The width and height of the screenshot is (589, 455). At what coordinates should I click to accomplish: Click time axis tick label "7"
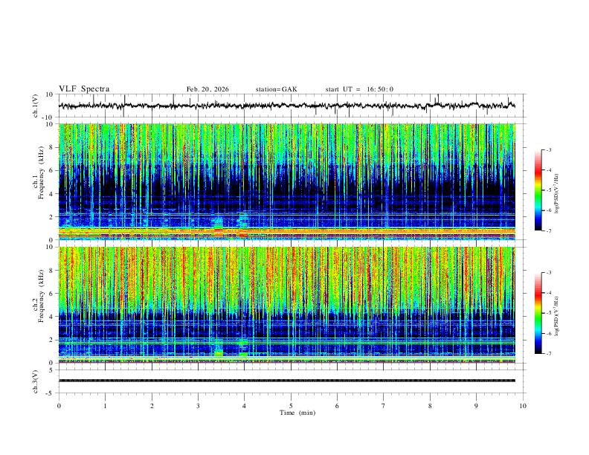(x=384, y=406)
